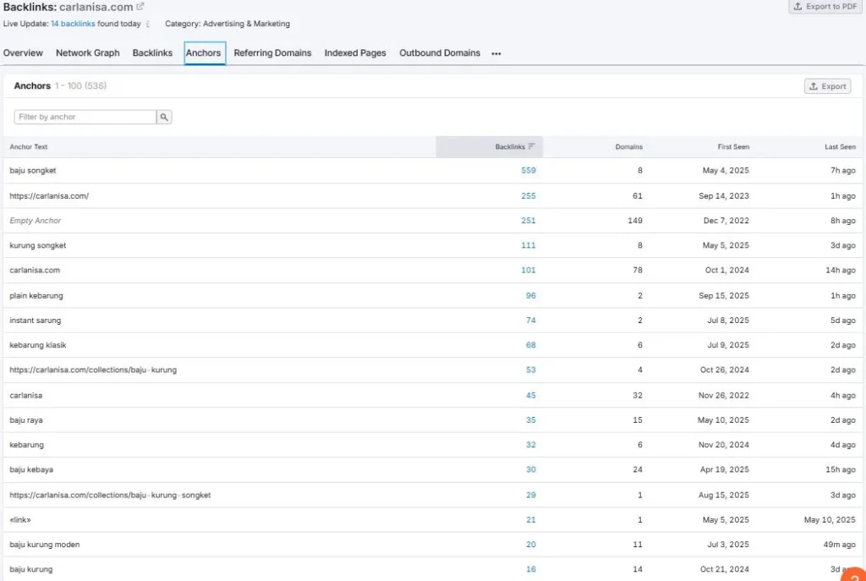Image resolution: width=866 pixels, height=581 pixels.
Task: Click the First Seen column header
Action: point(733,146)
